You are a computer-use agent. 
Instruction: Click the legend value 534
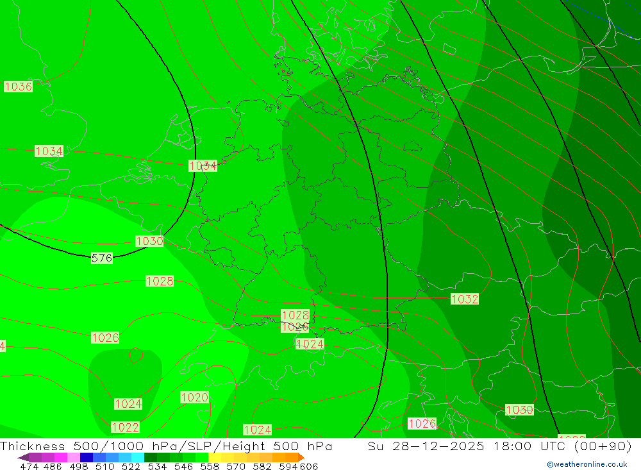pos(158,466)
